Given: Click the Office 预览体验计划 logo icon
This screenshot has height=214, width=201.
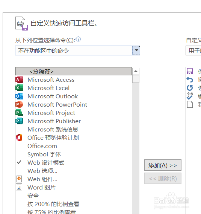Looking at the screenshot, I should 19,138.
